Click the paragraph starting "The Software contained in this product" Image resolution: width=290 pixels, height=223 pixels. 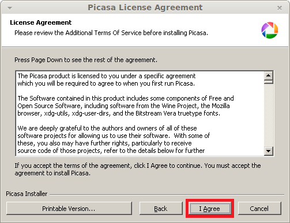click(x=126, y=106)
